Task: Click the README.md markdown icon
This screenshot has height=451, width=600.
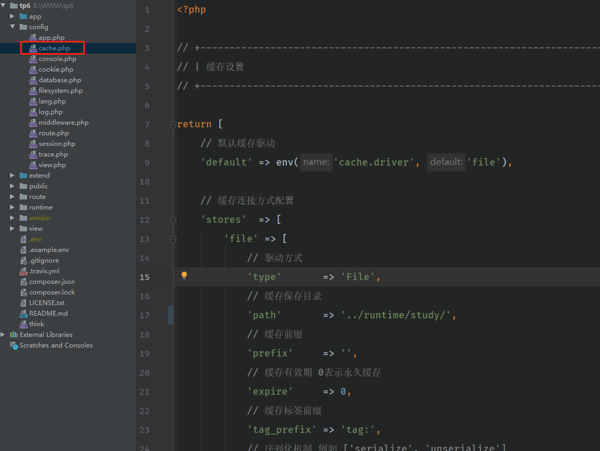Action: click(x=23, y=314)
